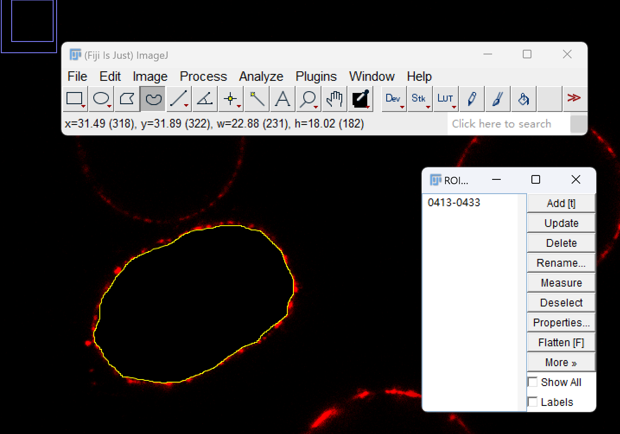Select the Straight Line tool
The image size is (620, 434).
click(x=179, y=99)
